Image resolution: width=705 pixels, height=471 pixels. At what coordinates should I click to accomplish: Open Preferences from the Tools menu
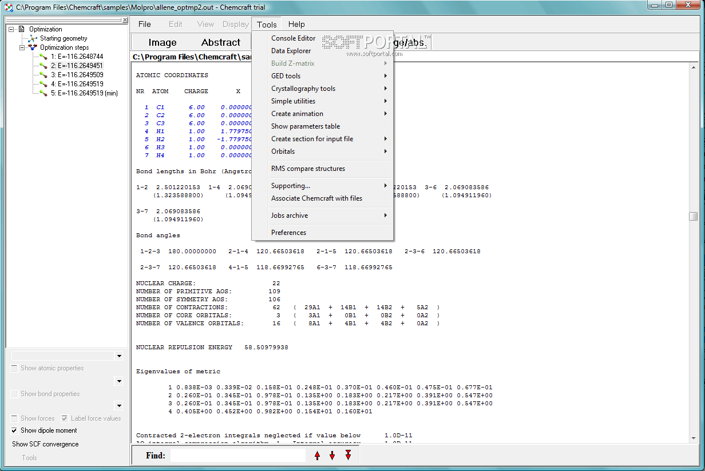click(288, 233)
